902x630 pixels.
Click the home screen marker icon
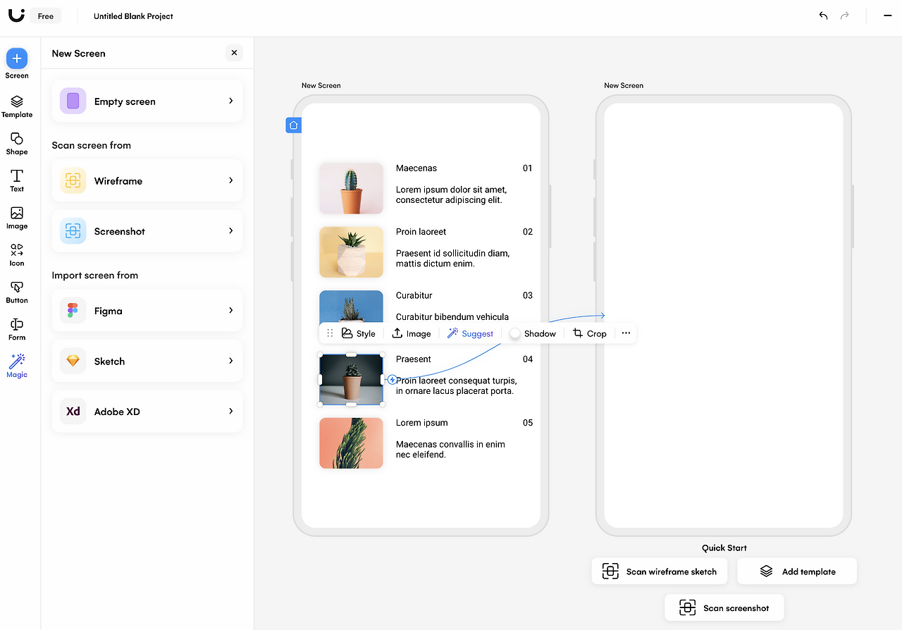294,125
